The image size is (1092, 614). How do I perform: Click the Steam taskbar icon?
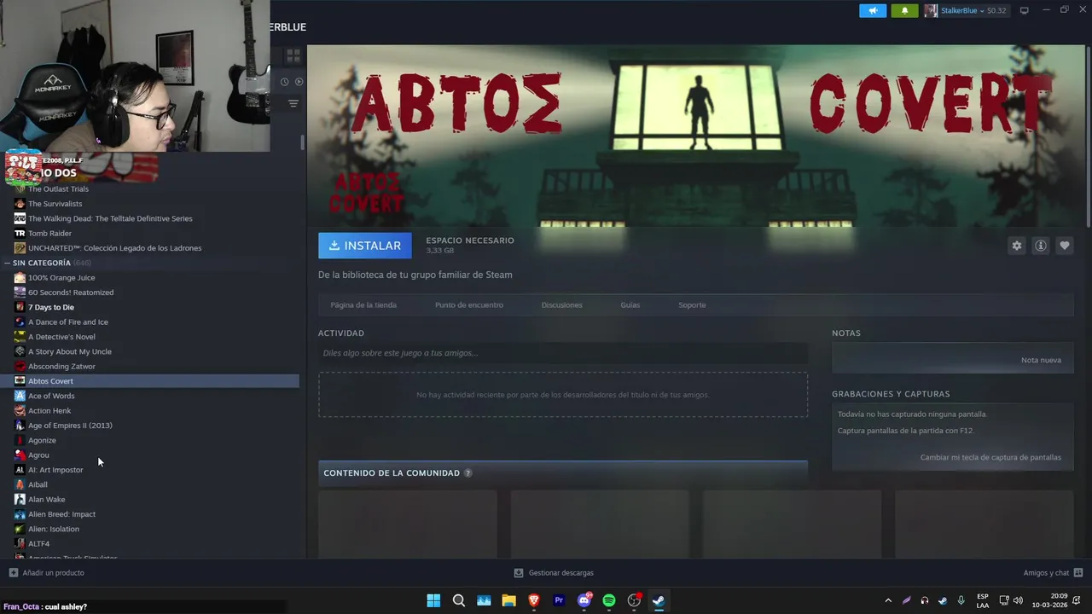pos(659,600)
